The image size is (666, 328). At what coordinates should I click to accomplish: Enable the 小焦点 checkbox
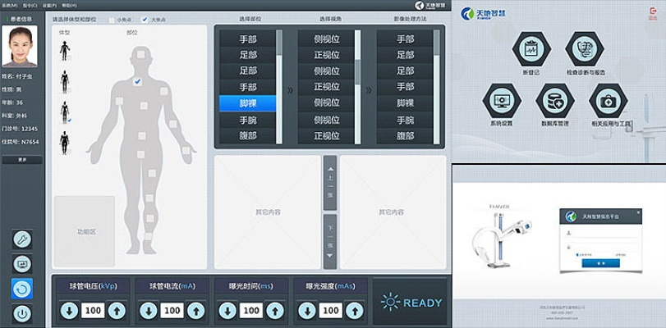113,19
